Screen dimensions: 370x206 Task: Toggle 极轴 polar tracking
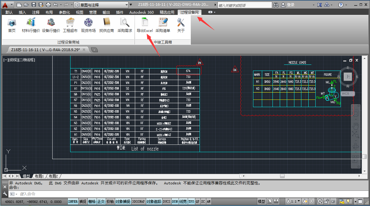(110, 201)
